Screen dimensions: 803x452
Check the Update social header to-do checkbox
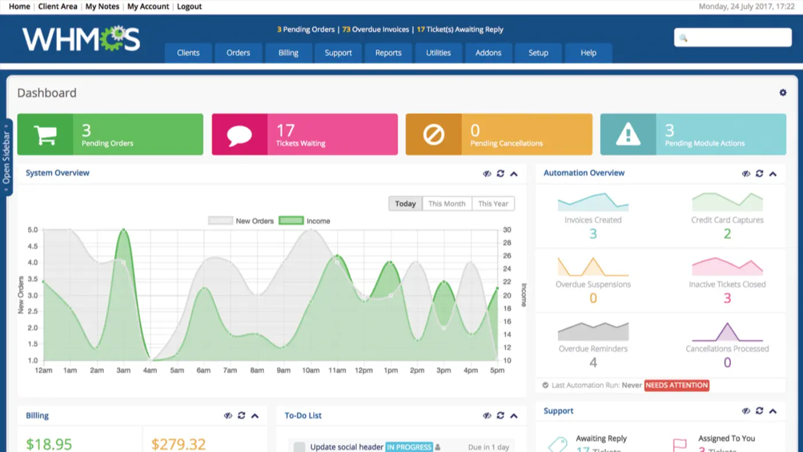tap(299, 447)
